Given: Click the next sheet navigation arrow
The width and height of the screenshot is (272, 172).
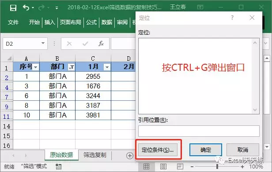Looking at the screenshot, I should (26, 156).
